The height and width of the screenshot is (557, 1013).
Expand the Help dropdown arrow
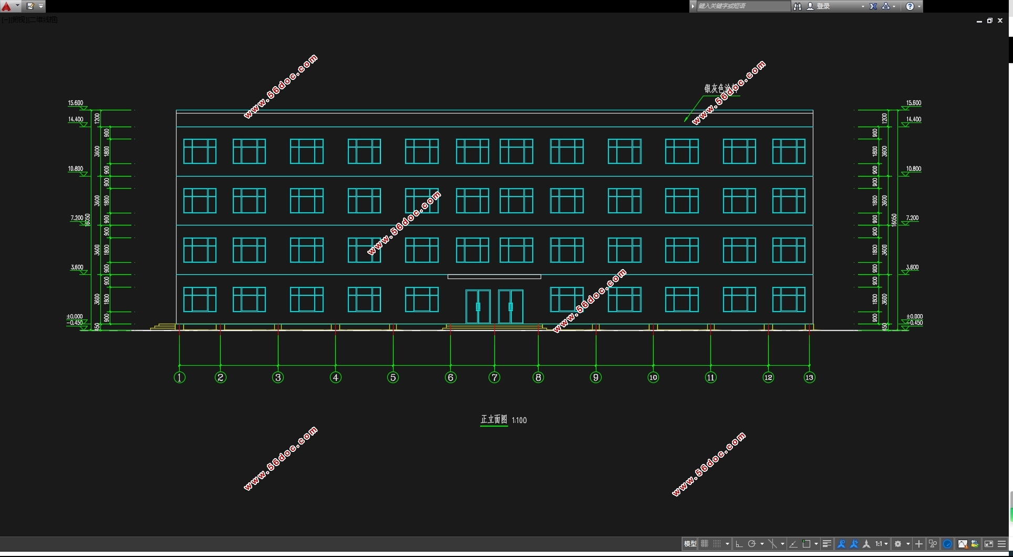[919, 7]
